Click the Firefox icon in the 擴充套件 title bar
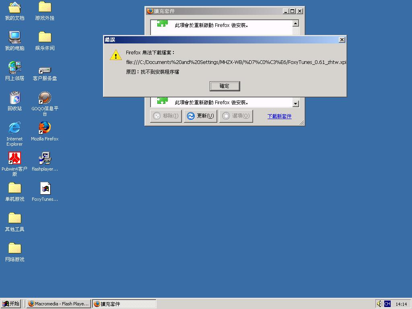Viewport: 412px width, 309px height. coord(150,11)
